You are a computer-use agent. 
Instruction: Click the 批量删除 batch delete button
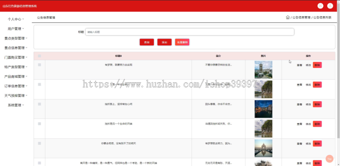click(182, 42)
